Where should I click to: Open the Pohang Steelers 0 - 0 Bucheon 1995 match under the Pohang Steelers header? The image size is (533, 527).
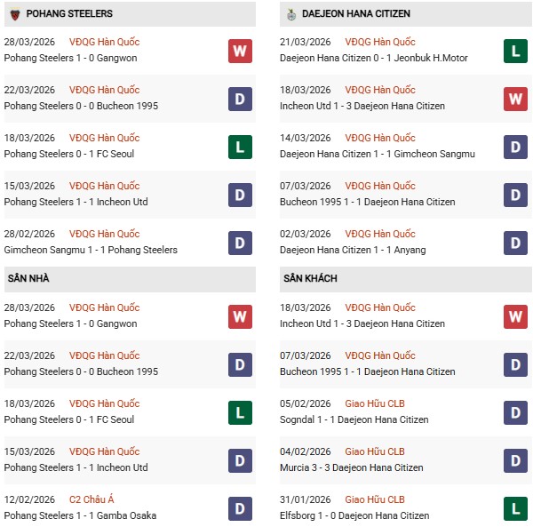click(81, 106)
